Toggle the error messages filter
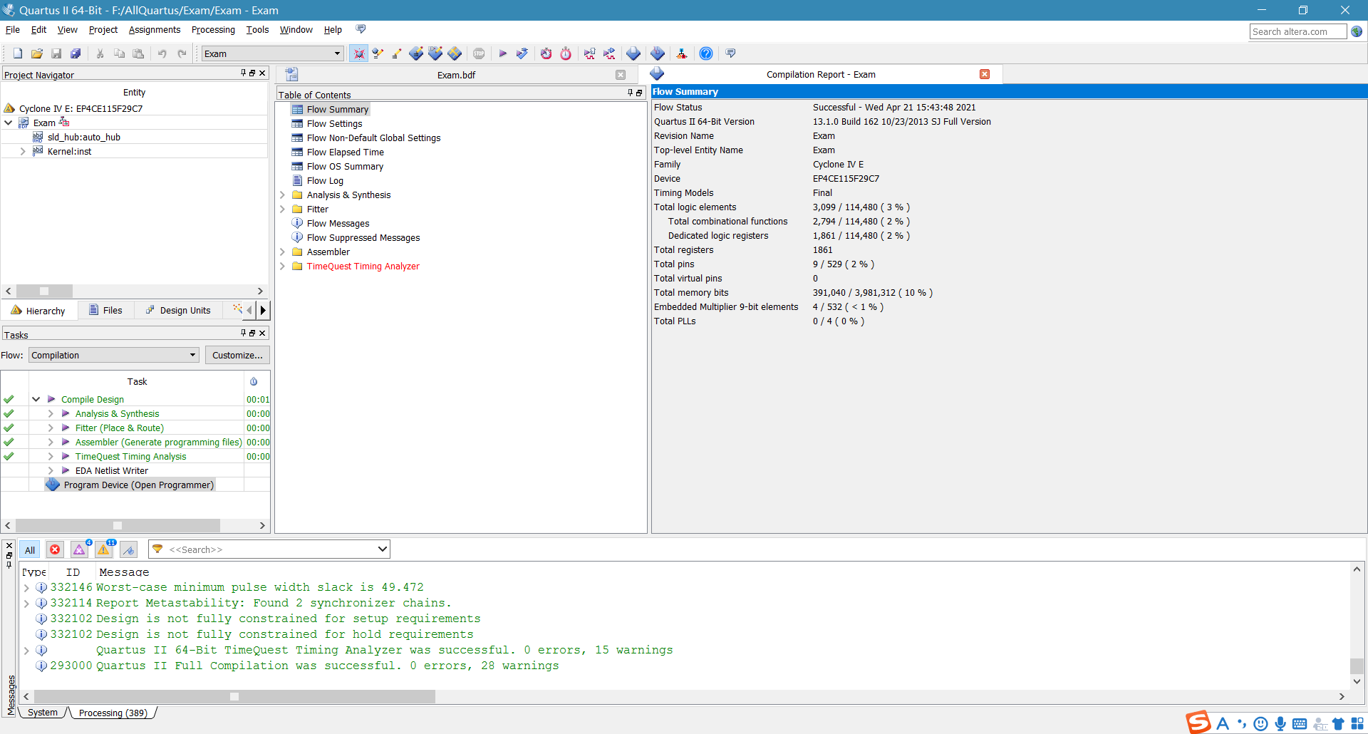This screenshot has height=734, width=1368. pos(55,549)
